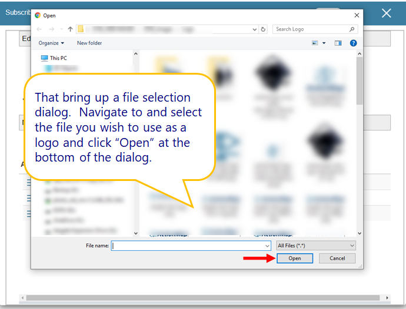Image resolution: width=406 pixels, height=309 pixels.
Task: Toggle the preview pane icon
Action: pyautogui.click(x=338, y=43)
